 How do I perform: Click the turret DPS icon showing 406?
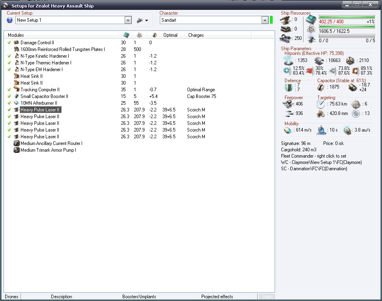point(288,104)
